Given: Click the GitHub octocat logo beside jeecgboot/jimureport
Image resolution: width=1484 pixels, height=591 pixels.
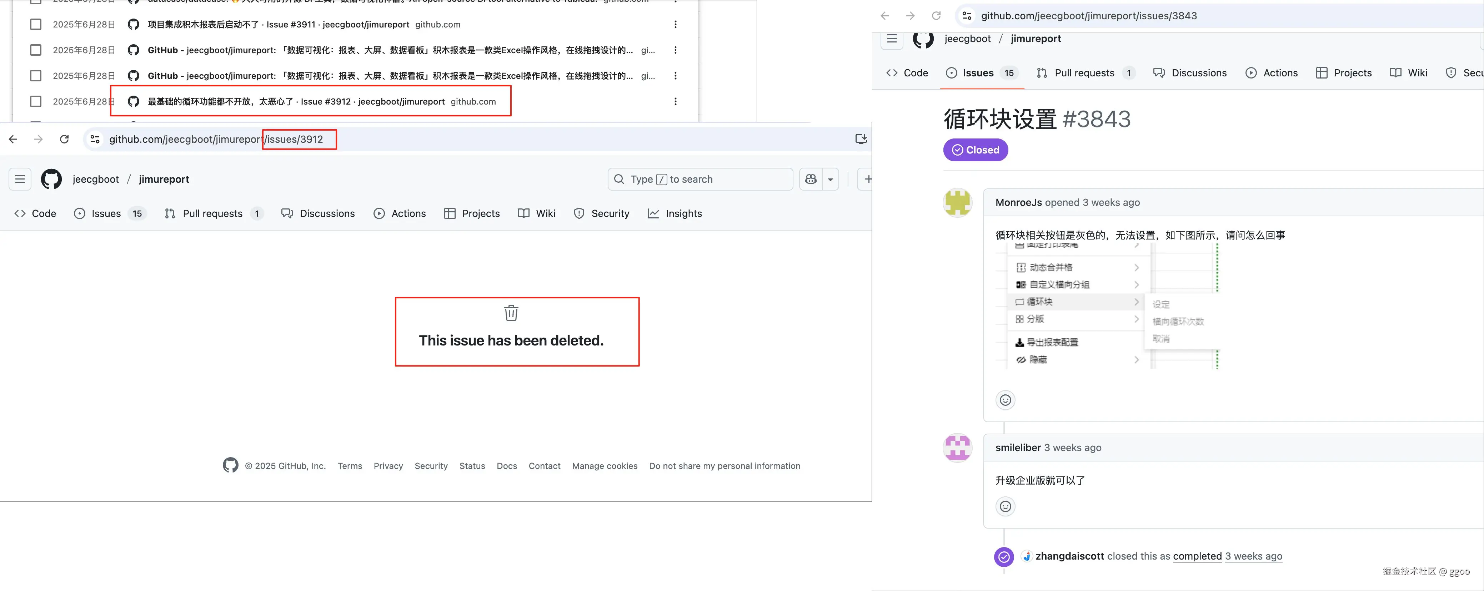Looking at the screenshot, I should pos(51,179).
